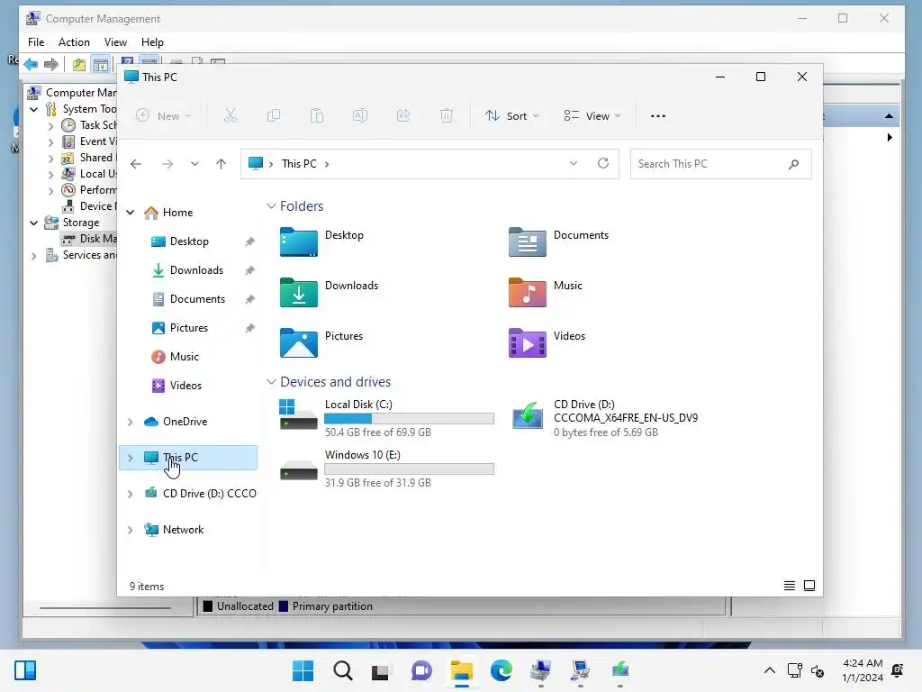Image resolution: width=922 pixels, height=692 pixels.
Task: Select the Windows 10 (E:) drive
Action: tap(386, 469)
